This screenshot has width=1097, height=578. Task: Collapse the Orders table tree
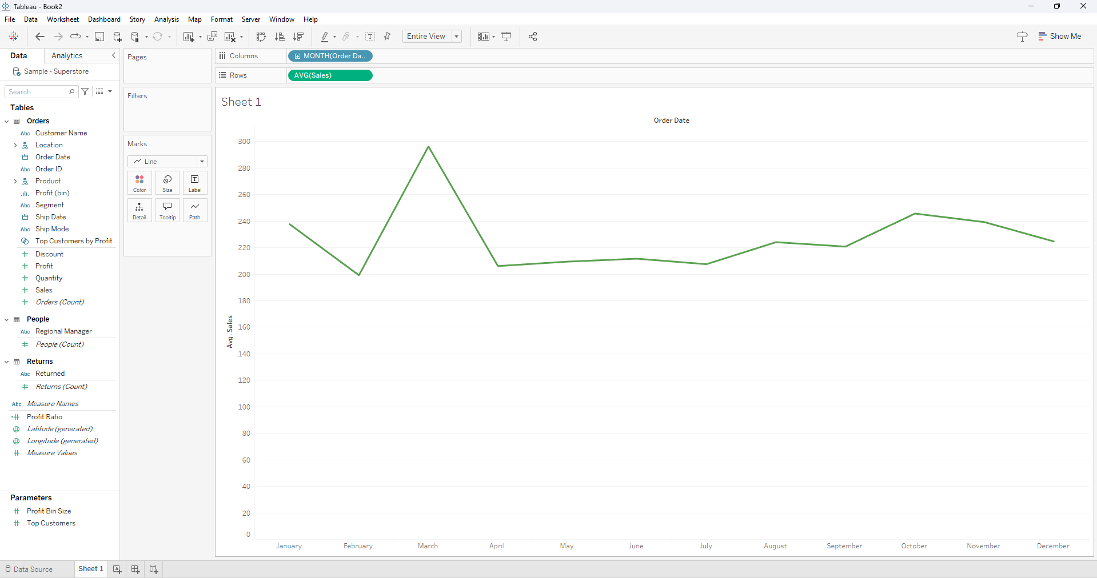click(7, 121)
